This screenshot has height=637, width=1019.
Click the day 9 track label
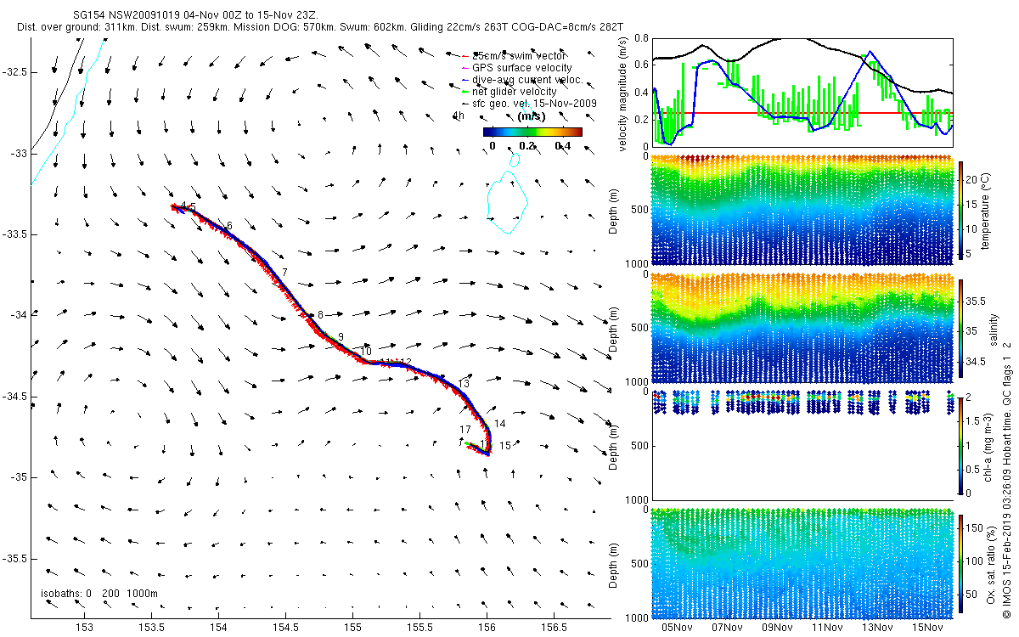click(341, 337)
